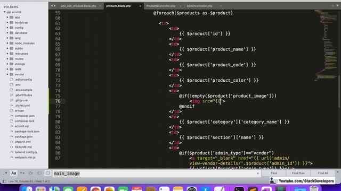The width and height of the screenshot is (341, 191).
Task: Open Trash from the dock
Action: point(314,189)
